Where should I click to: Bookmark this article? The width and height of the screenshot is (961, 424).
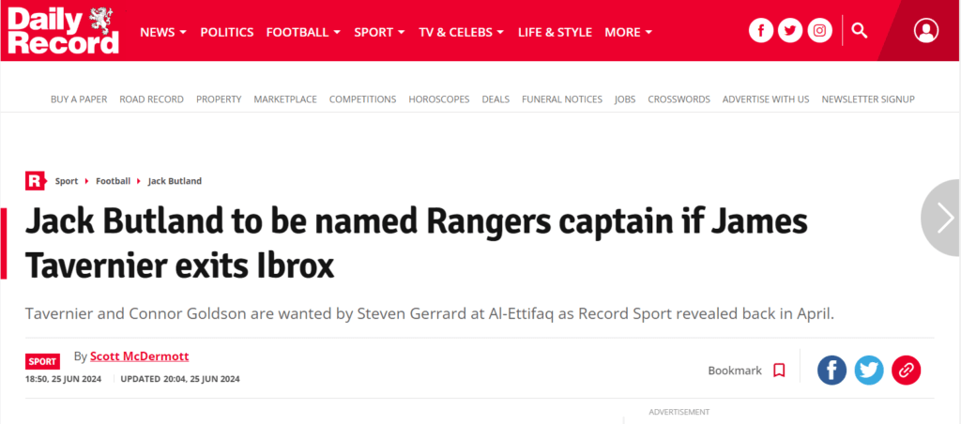[778, 371]
